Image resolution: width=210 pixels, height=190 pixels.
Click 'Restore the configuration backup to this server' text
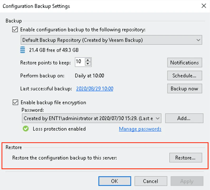click(x=65, y=158)
